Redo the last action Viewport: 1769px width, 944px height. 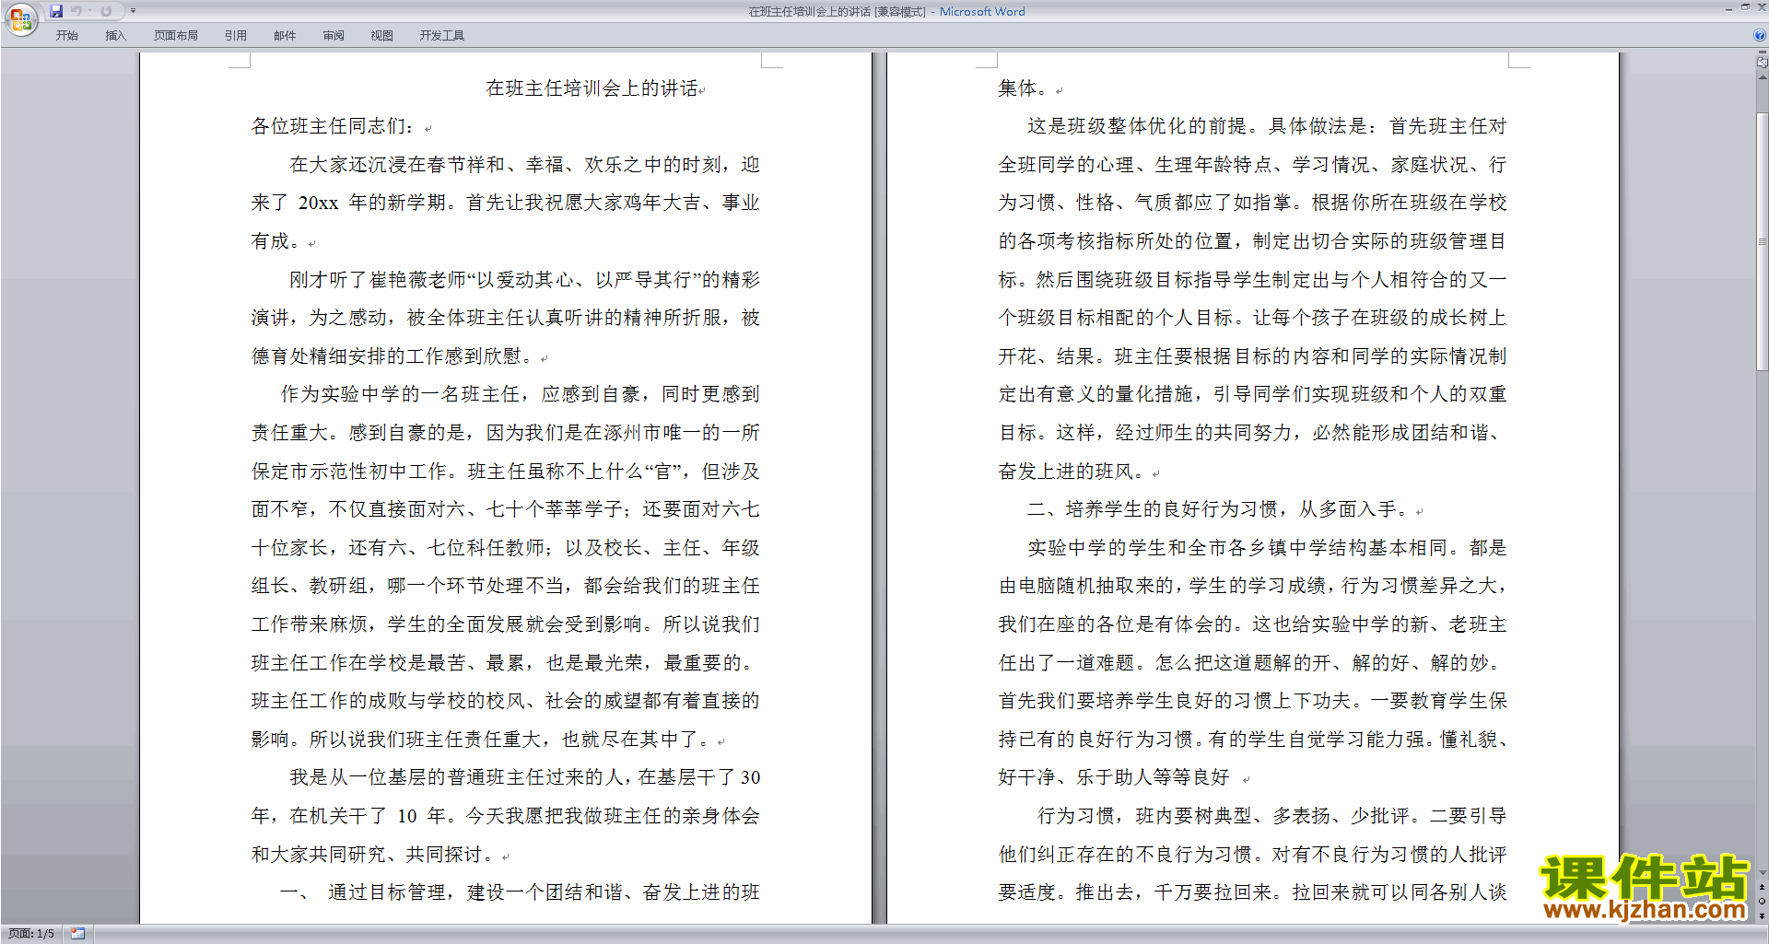point(106,11)
